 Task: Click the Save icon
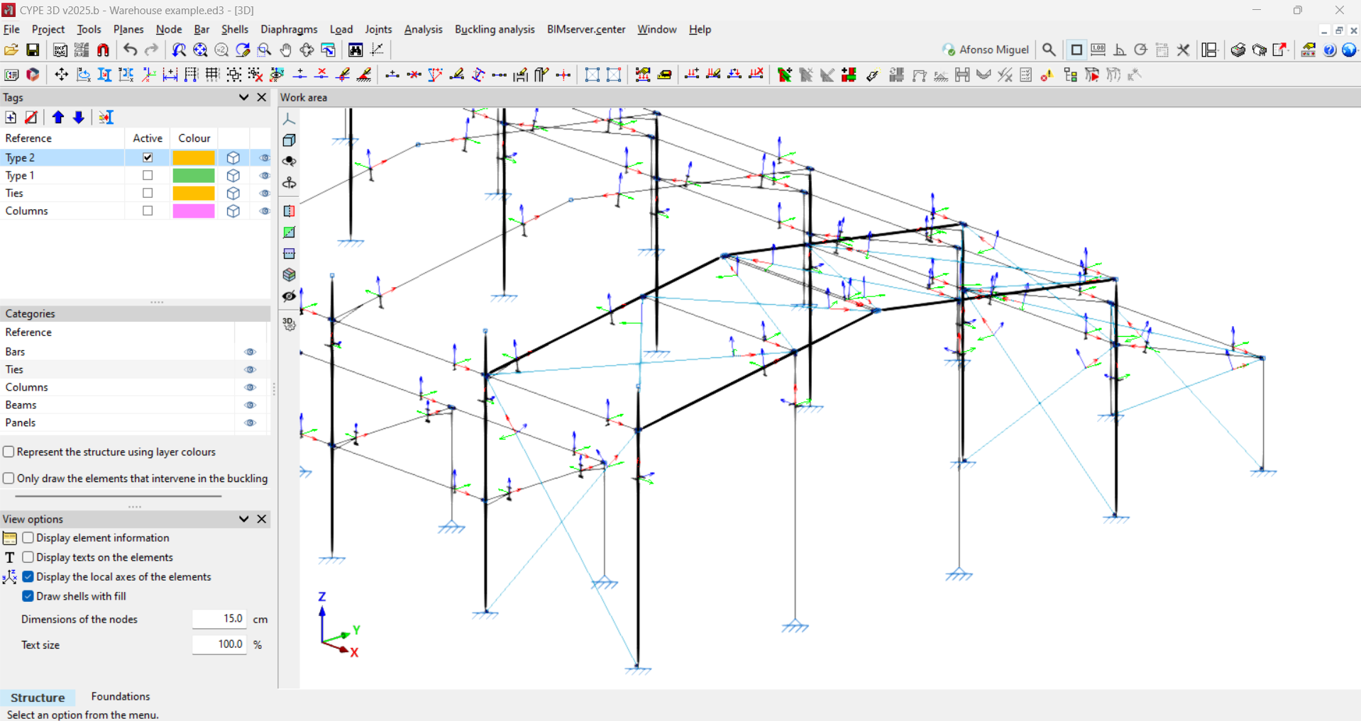[x=33, y=50]
